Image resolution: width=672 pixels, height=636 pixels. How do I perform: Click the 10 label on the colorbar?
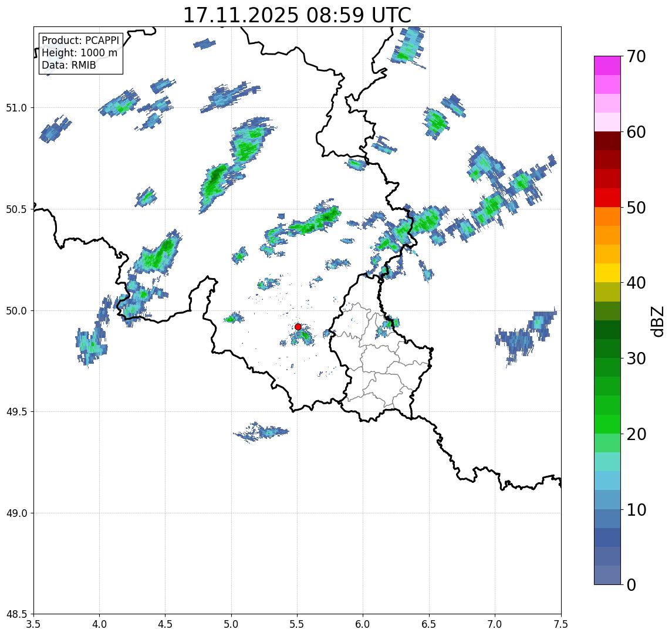(x=636, y=510)
